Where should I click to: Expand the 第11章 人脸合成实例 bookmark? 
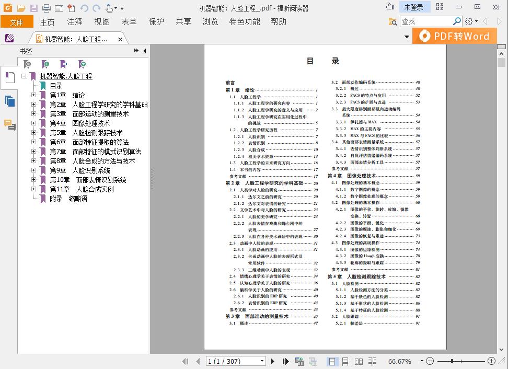(x=33, y=189)
